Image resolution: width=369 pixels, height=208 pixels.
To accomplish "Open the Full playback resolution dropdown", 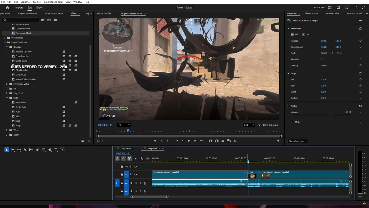I will click(249, 125).
